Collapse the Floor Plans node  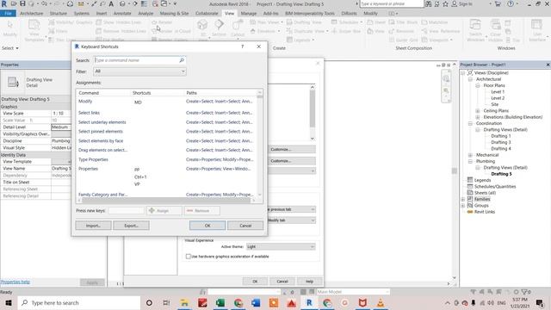coord(478,85)
